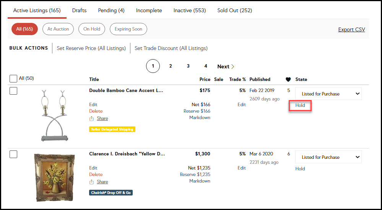Go to pagination page 2
382x210 pixels.
coord(171,66)
